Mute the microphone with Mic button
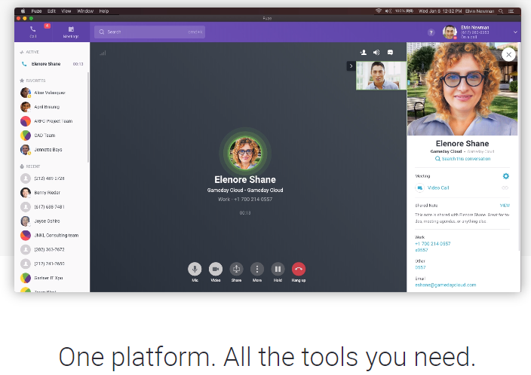The height and width of the screenshot is (375, 531). click(195, 269)
